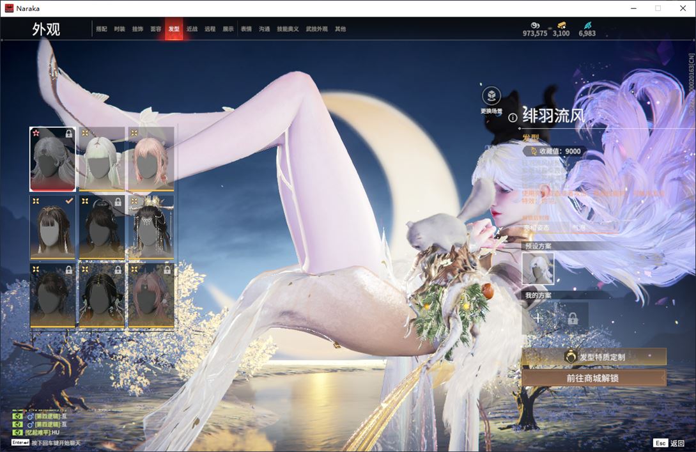Select the black hairstyle with golden crown
696x452 pixels.
(151, 228)
